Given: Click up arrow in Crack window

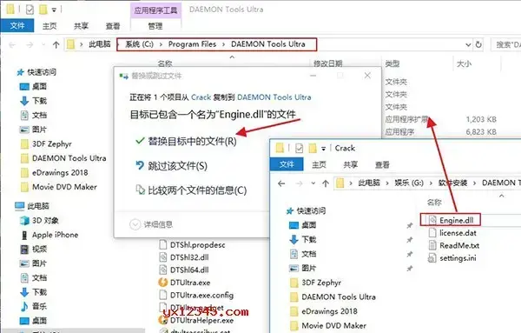Looking at the screenshot, I should (x=326, y=183).
